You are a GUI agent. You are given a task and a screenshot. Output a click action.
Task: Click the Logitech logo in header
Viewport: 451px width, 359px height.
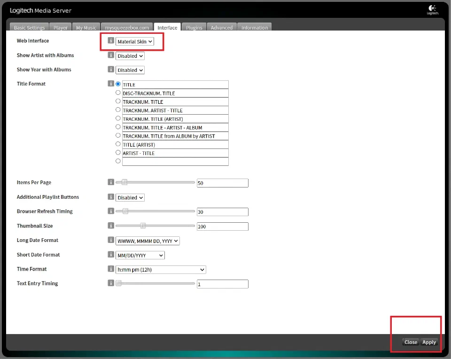pyautogui.click(x=432, y=10)
